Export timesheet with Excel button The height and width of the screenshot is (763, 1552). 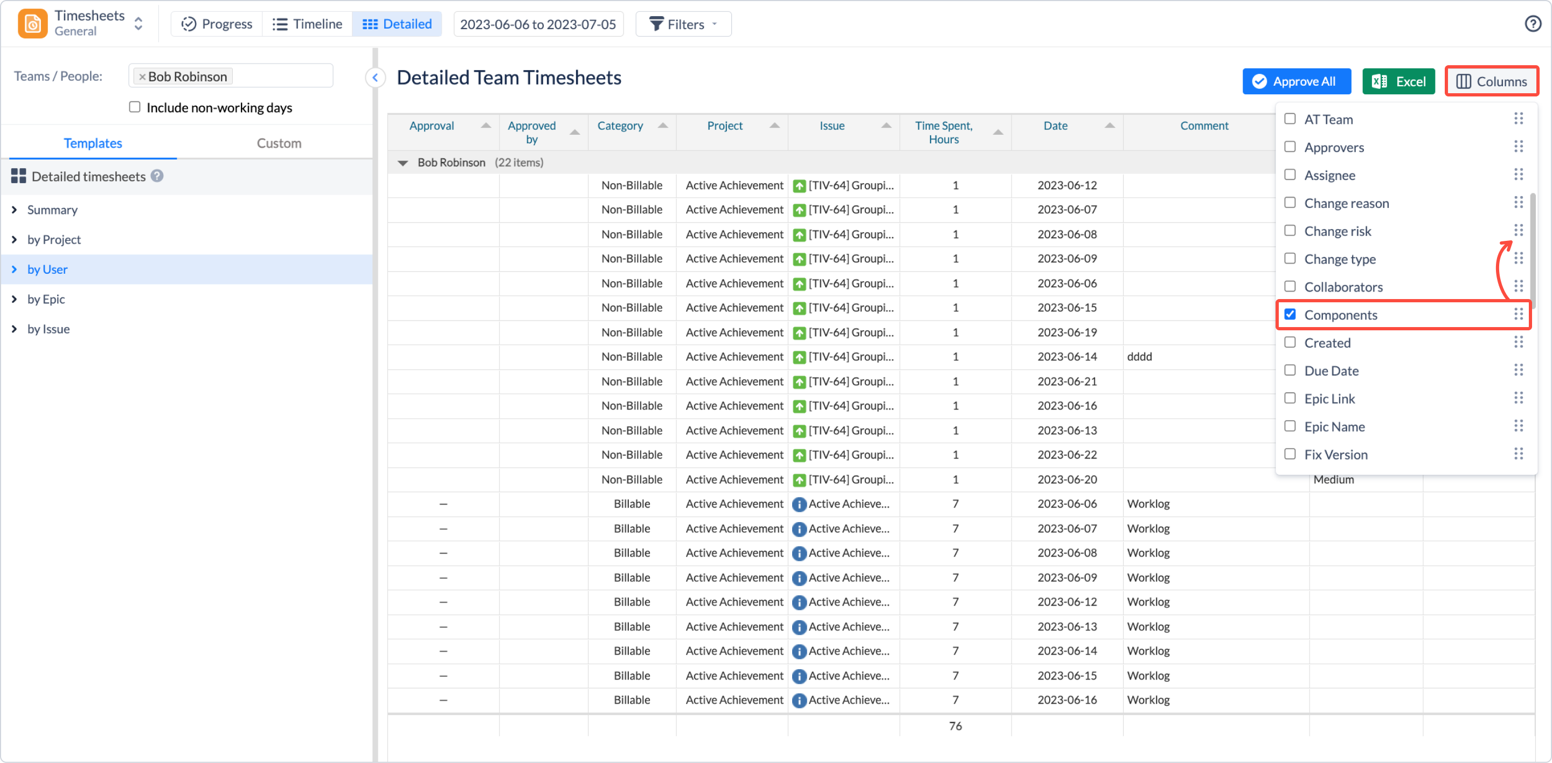[1398, 81]
